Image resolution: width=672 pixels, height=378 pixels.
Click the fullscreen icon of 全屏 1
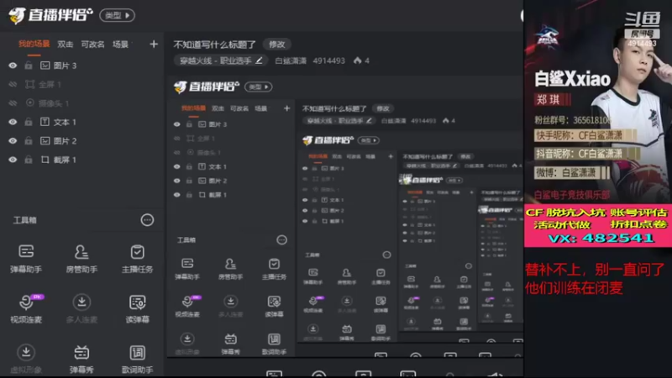[29, 85]
